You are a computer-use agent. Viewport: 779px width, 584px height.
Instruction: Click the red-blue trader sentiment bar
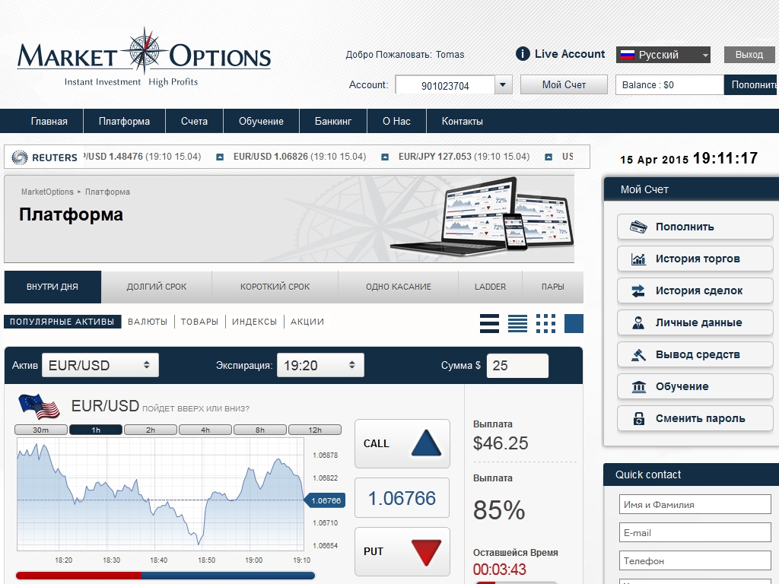165,576
